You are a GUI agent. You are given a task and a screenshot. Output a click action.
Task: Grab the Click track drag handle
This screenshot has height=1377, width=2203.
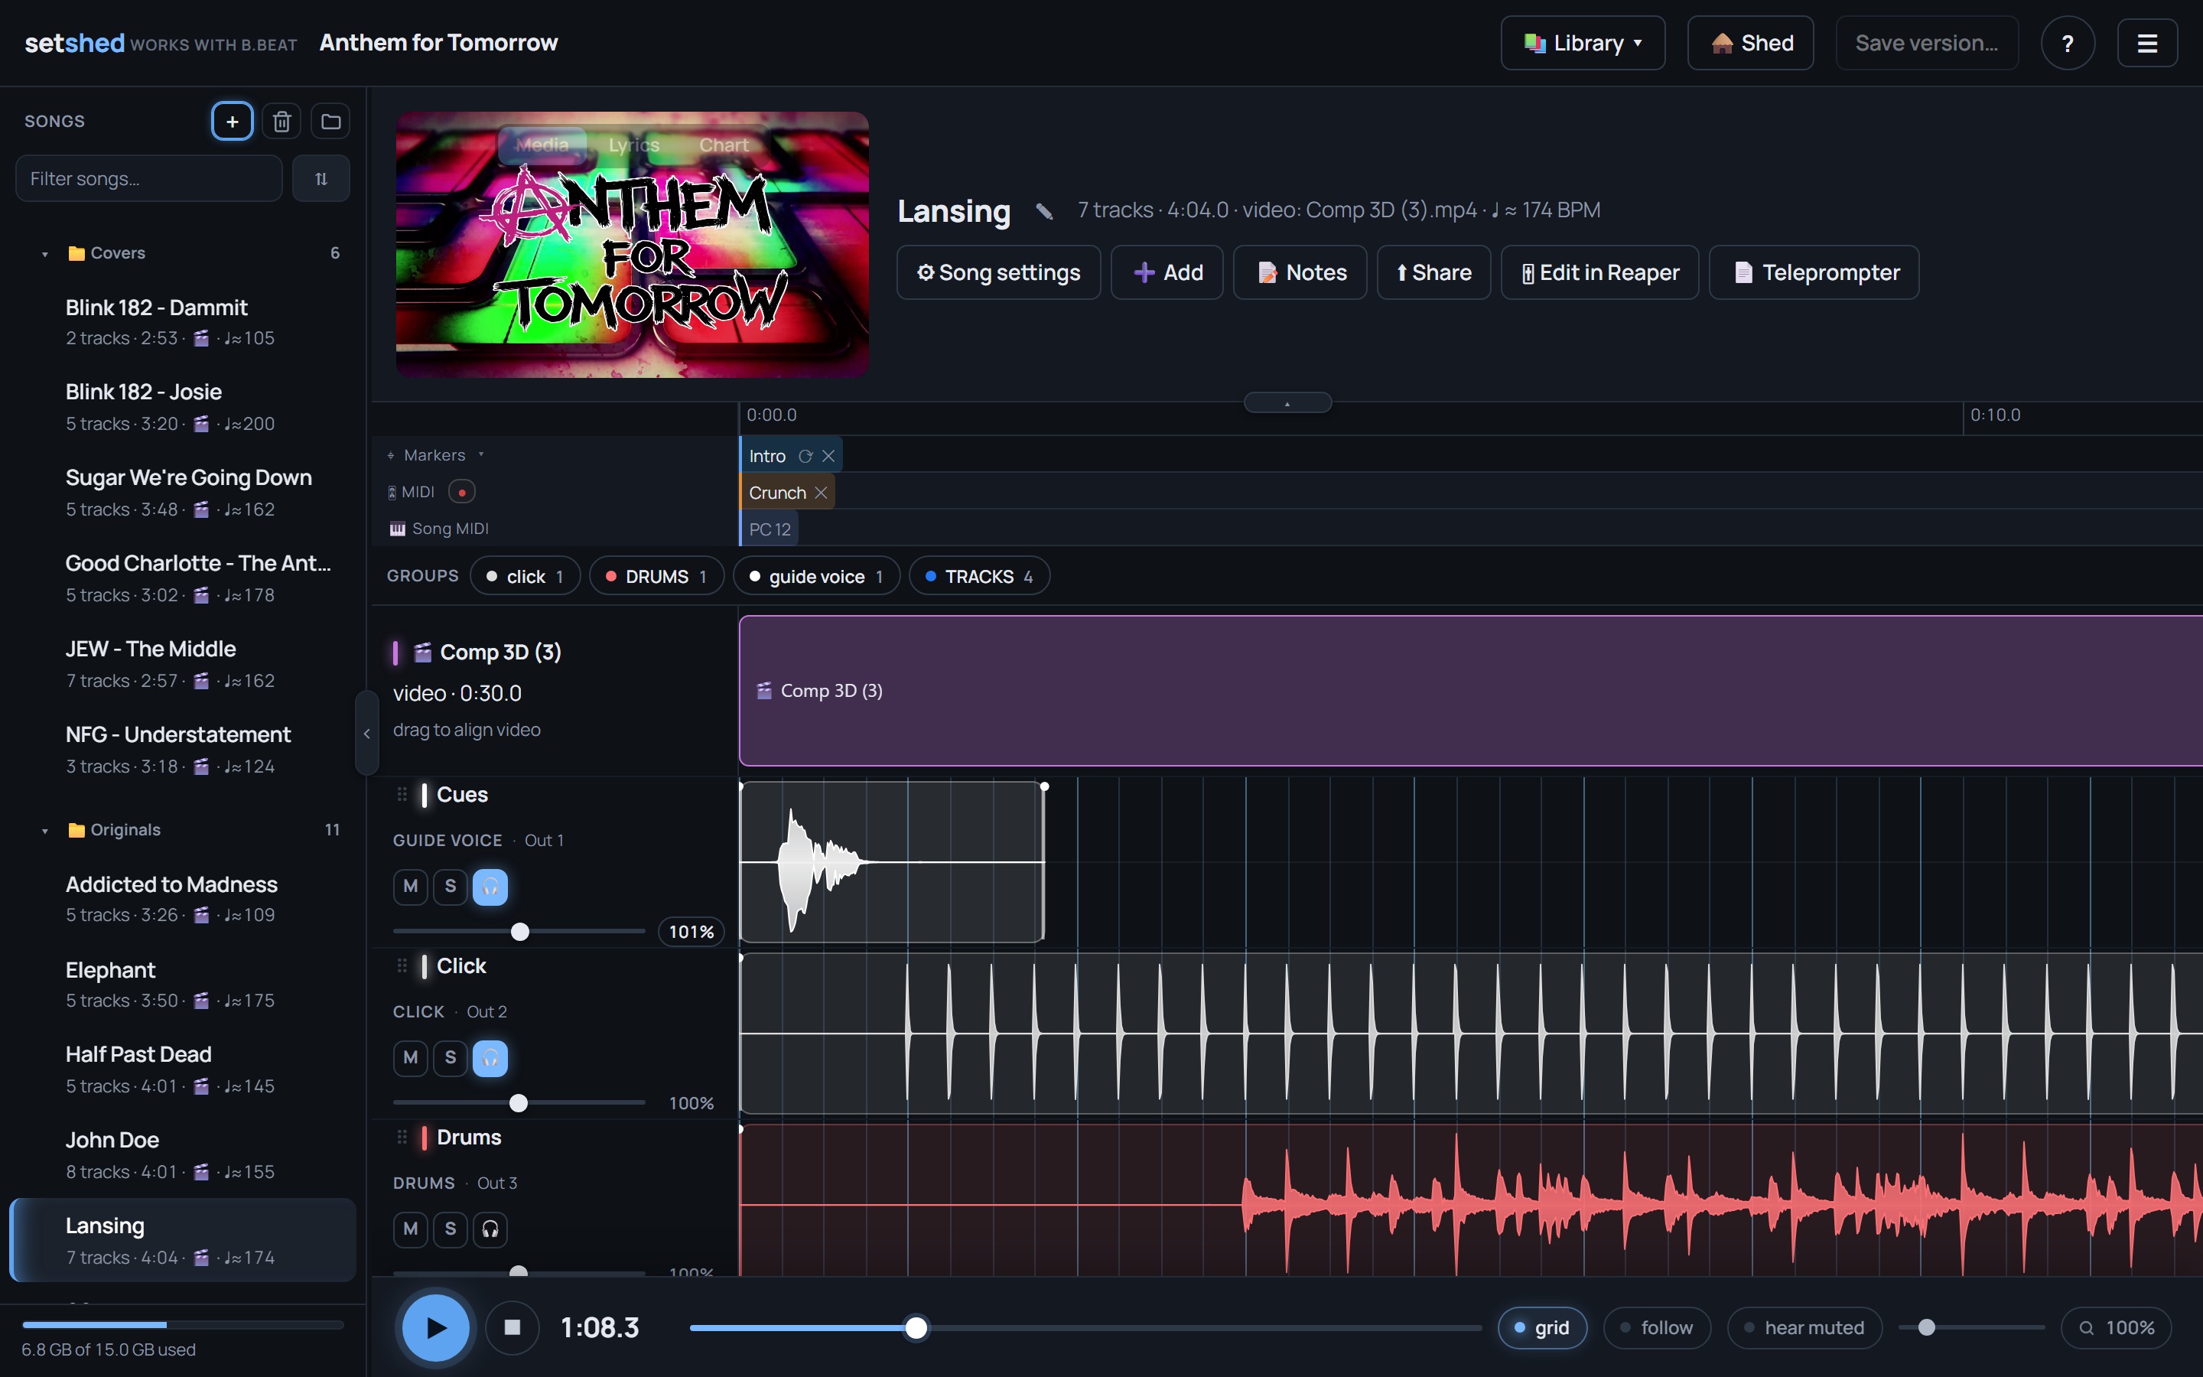[x=402, y=965]
